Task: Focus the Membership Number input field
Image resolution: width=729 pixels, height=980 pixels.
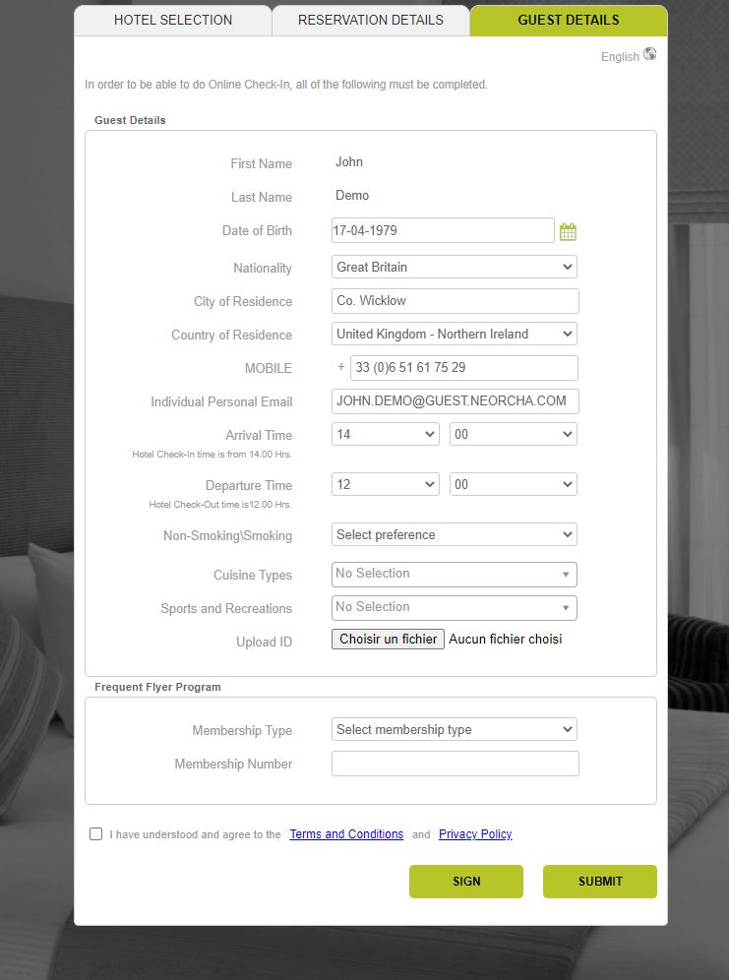Action: (x=455, y=765)
